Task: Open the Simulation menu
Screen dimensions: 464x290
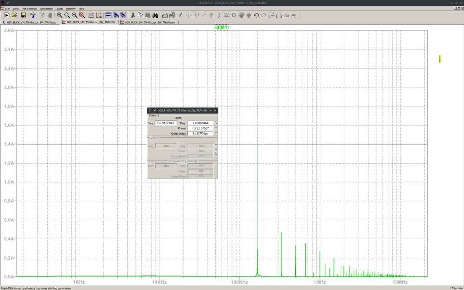Action: [47, 9]
